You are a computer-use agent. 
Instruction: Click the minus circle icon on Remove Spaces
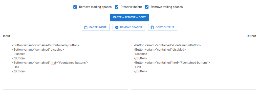pos(117,27)
